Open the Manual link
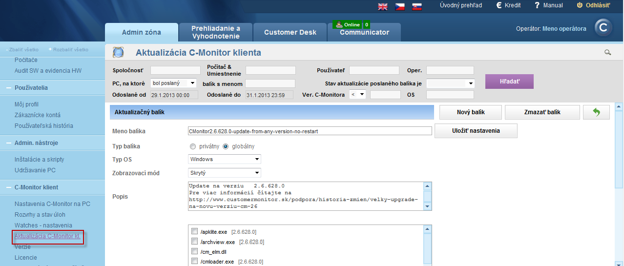 (x=553, y=5)
